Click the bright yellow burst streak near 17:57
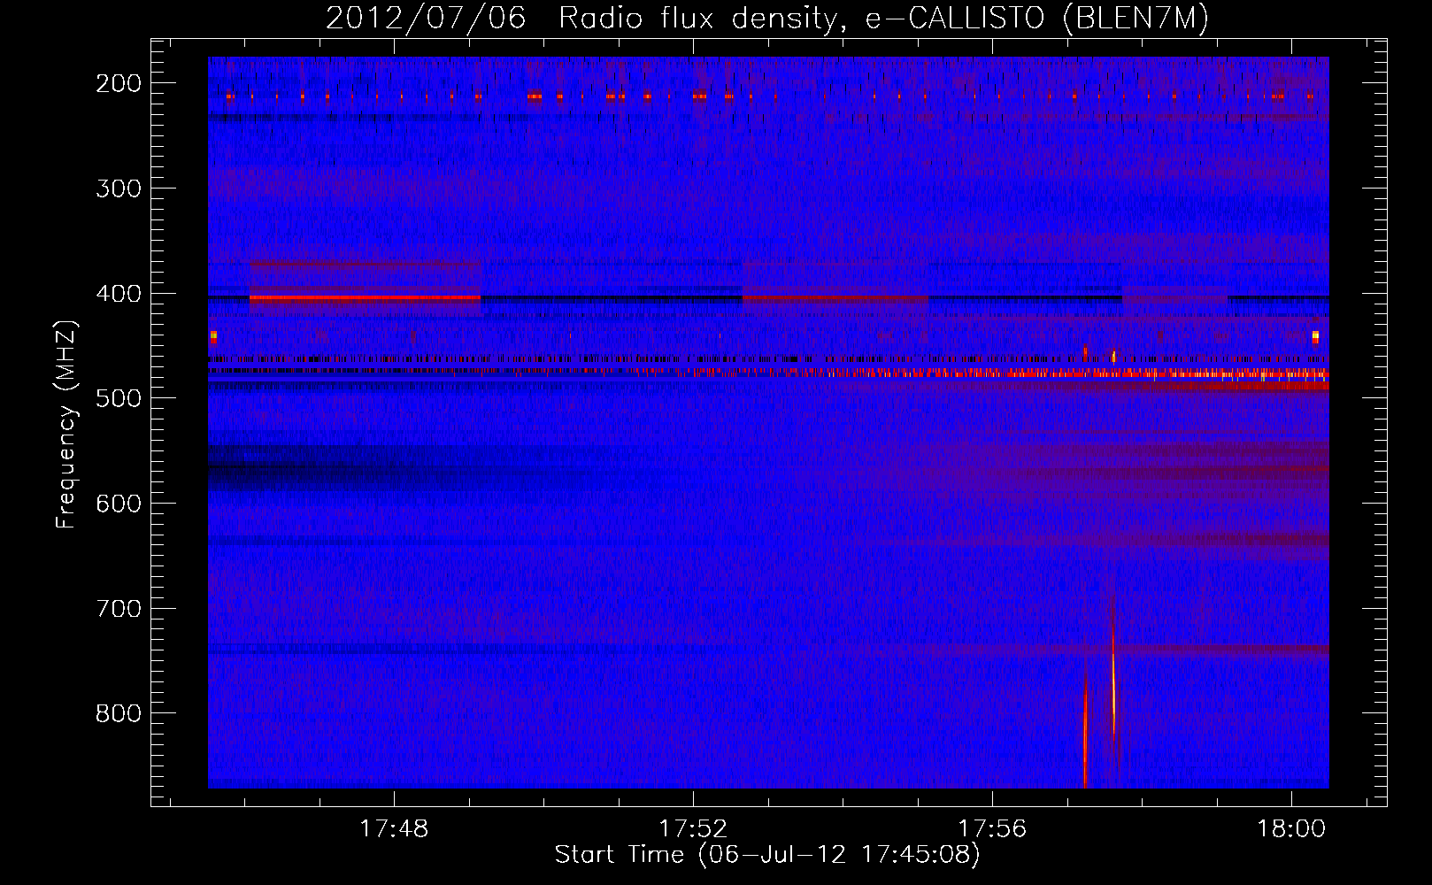Screen dimensions: 1432x885 [x=1113, y=677]
